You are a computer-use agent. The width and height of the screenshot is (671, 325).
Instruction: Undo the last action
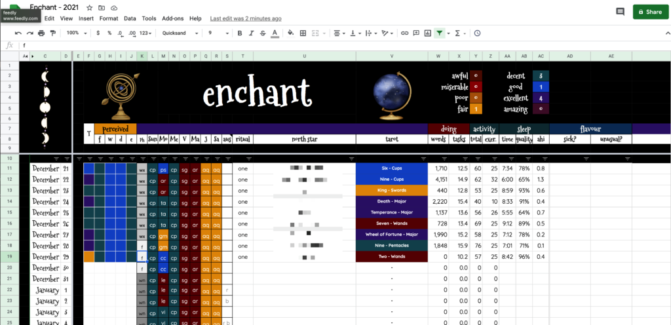[x=18, y=33]
